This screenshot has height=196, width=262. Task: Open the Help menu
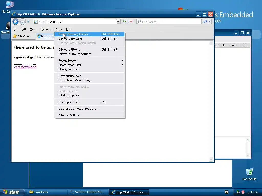pos(69,29)
